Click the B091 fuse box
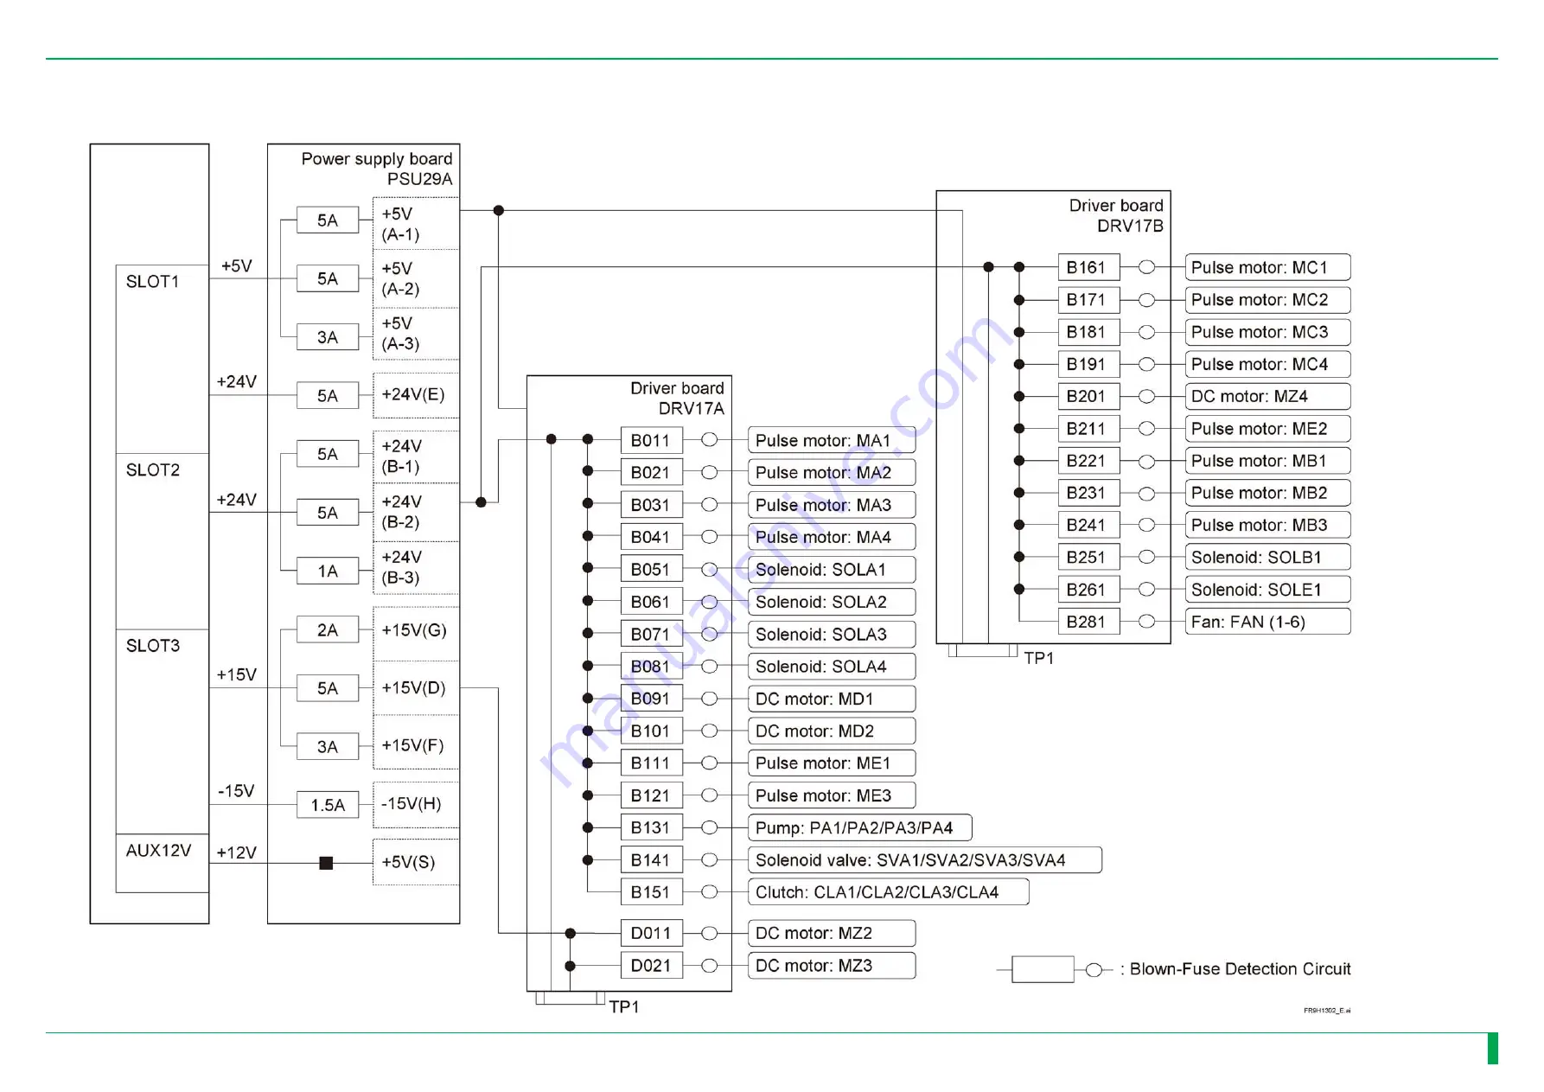1544x1092 pixels. click(651, 699)
